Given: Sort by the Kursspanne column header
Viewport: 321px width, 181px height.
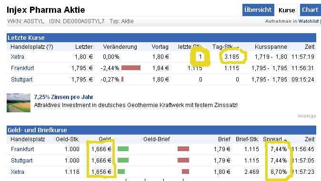Looking at the screenshot, I should pyautogui.click(x=271, y=47).
